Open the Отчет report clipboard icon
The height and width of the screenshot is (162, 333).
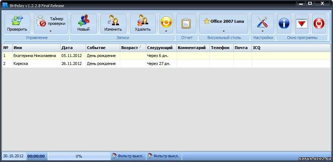coord(186,23)
